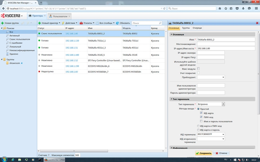Click the Местонахождение input field
The image size is (260, 162).
click(x=226, y=44)
